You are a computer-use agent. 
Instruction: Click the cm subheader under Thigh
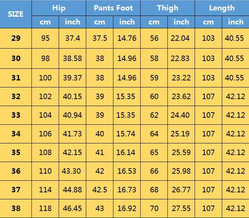pyautogui.click(x=154, y=22)
